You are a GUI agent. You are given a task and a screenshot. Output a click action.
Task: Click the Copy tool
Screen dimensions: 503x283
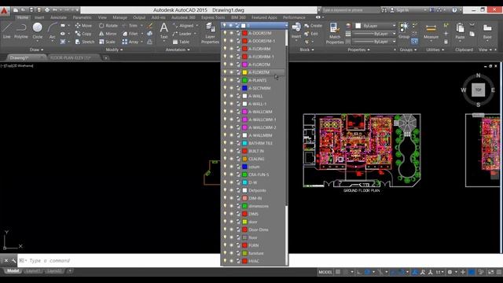83,34
